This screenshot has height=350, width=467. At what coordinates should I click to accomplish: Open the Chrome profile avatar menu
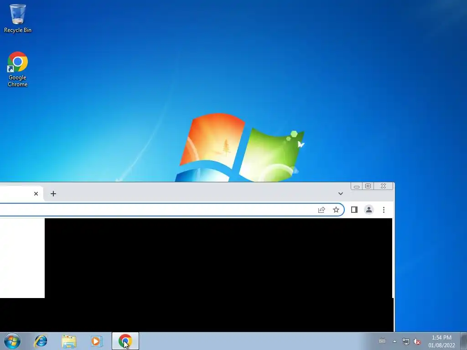tap(368, 210)
